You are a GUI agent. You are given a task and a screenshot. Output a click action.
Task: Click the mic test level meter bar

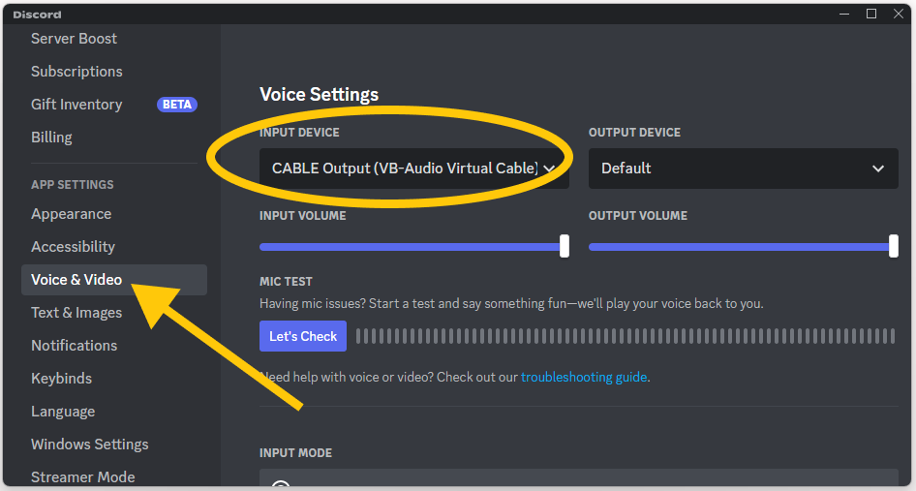pos(626,336)
